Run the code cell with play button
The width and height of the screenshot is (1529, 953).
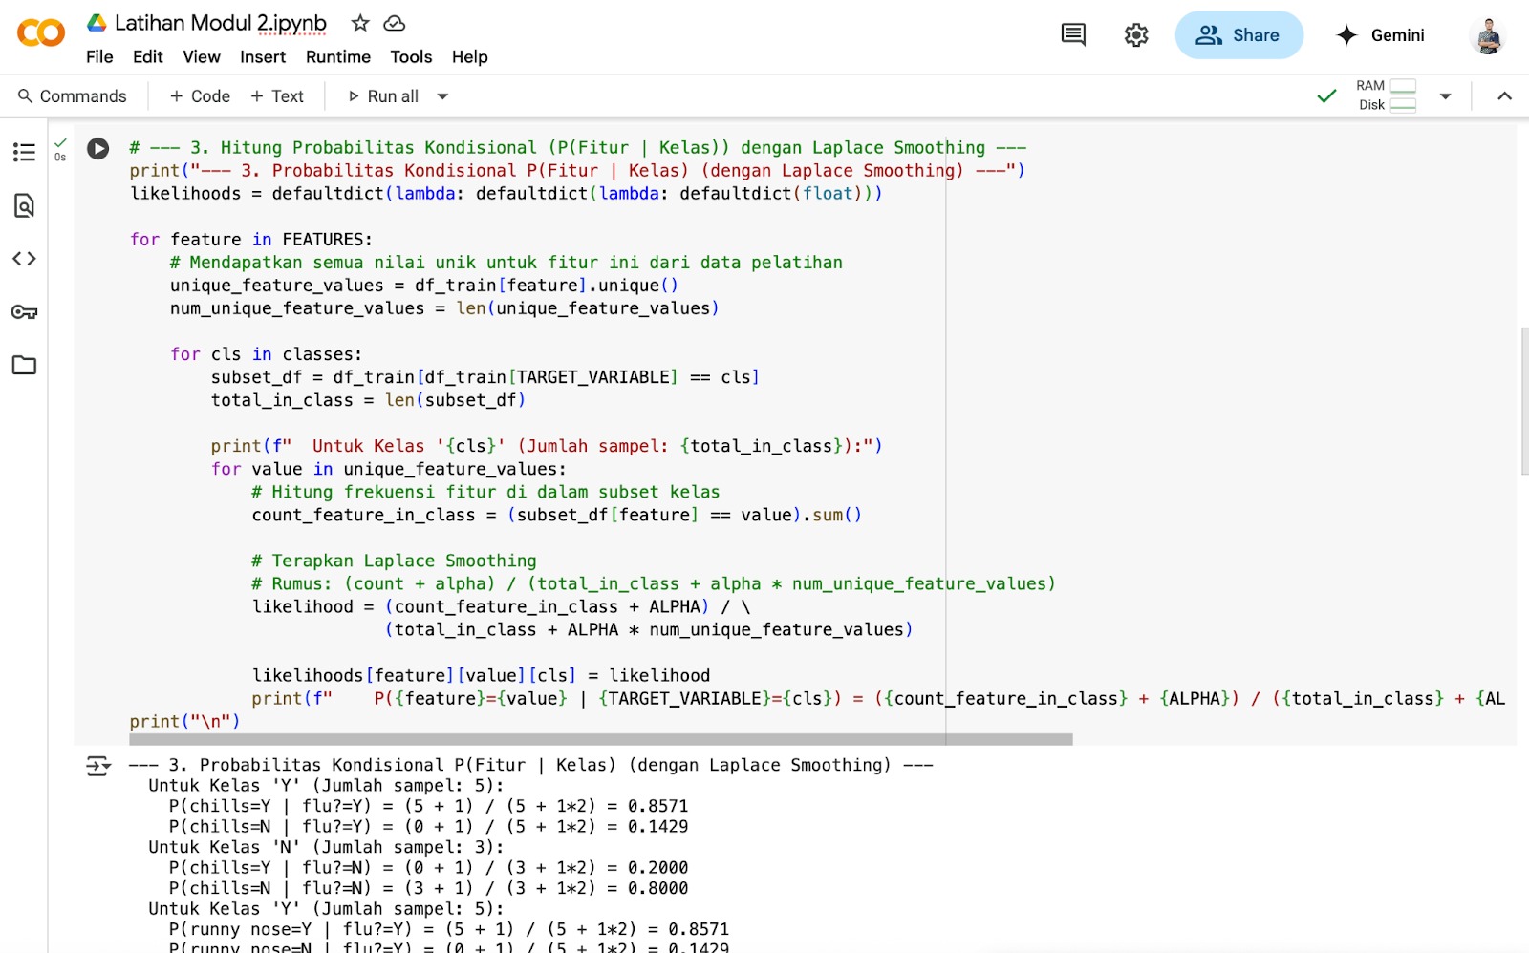pyautogui.click(x=97, y=149)
